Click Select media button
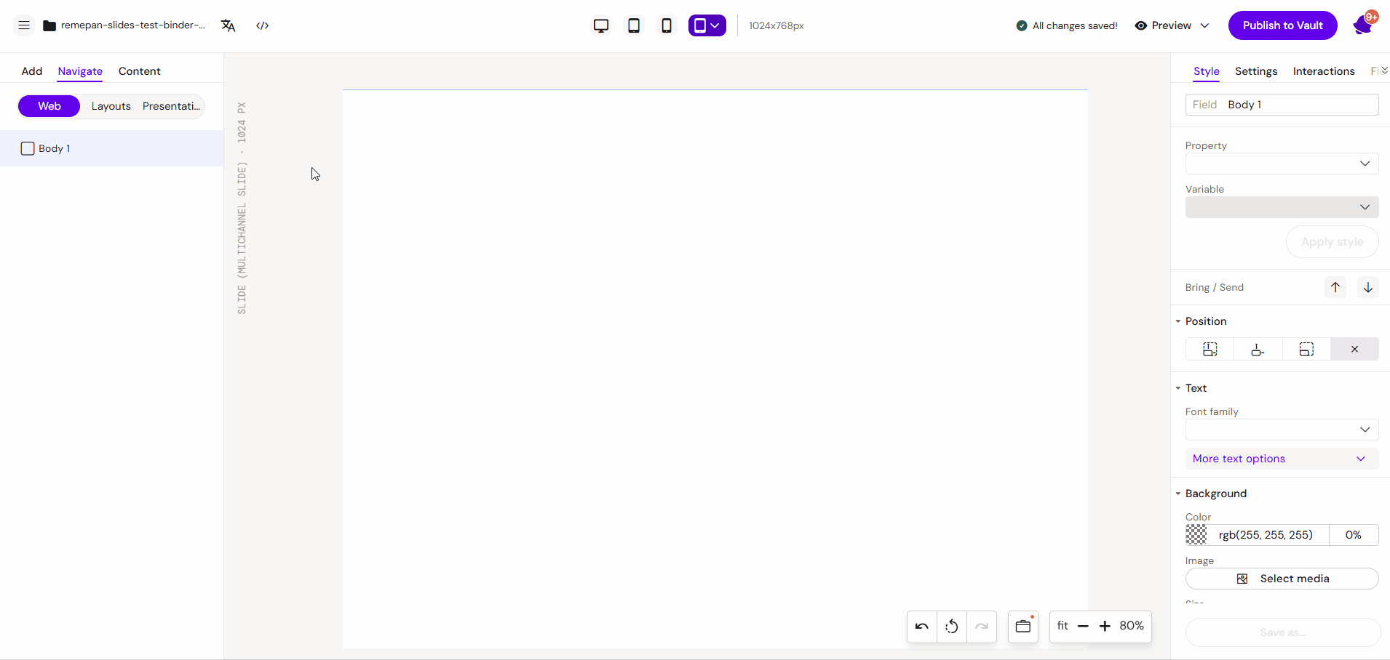 pyautogui.click(x=1282, y=579)
